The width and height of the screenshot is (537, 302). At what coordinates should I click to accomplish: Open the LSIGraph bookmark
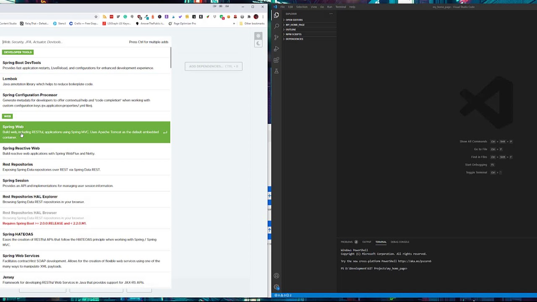point(116,23)
